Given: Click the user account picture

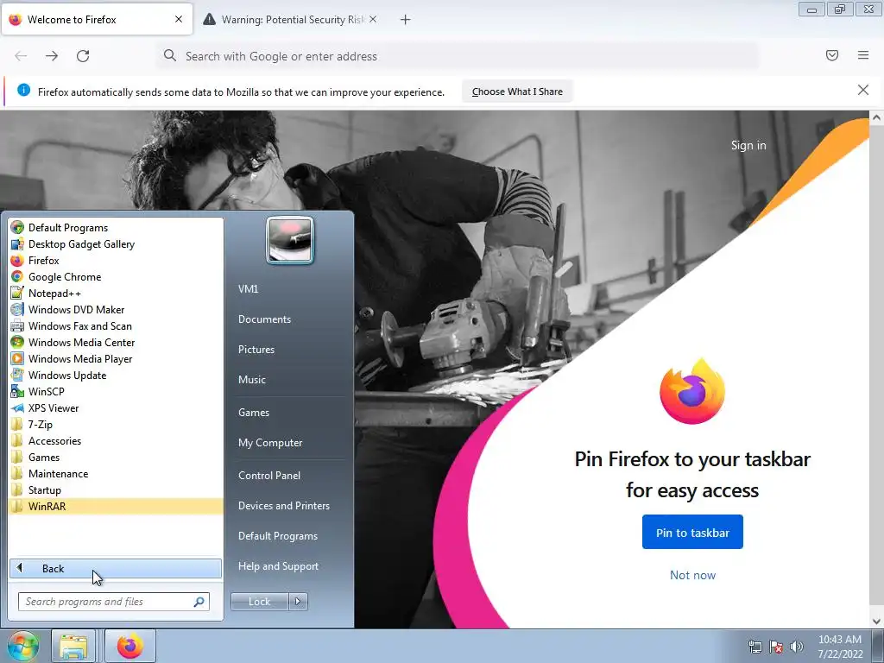Looking at the screenshot, I should coord(290,241).
